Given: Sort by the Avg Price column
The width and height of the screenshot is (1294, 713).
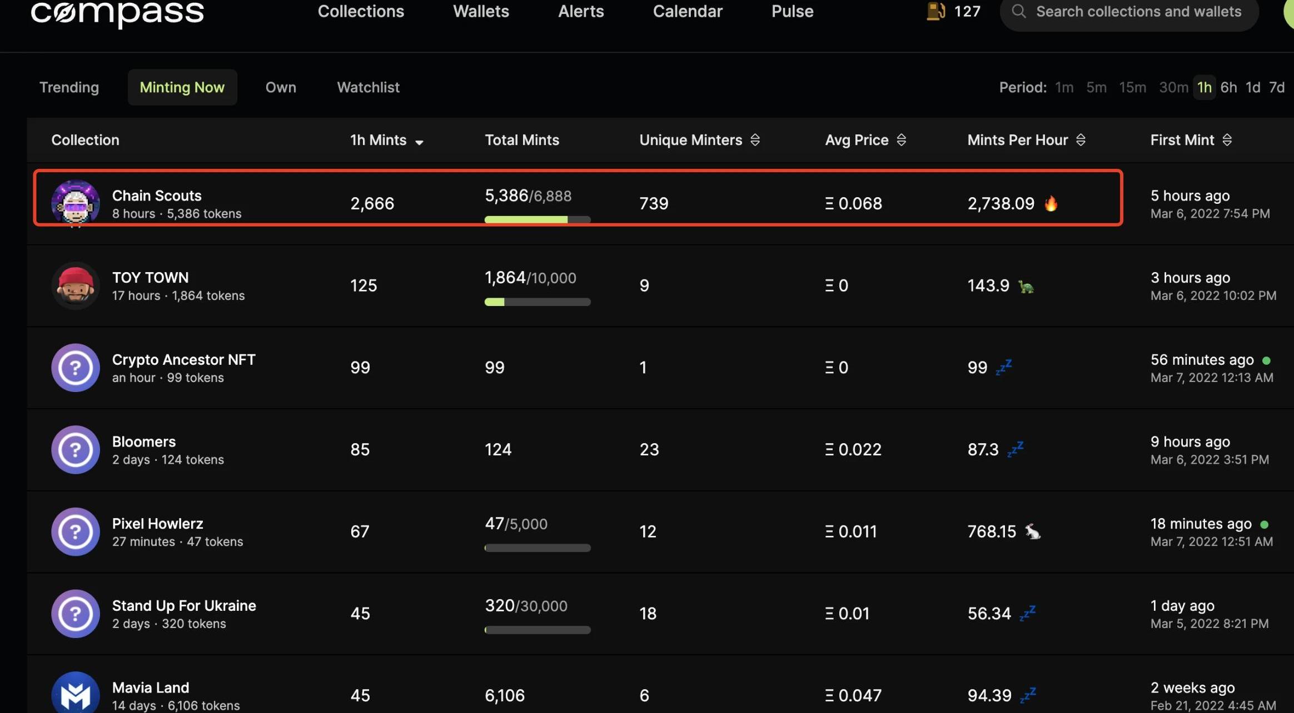Looking at the screenshot, I should point(902,140).
